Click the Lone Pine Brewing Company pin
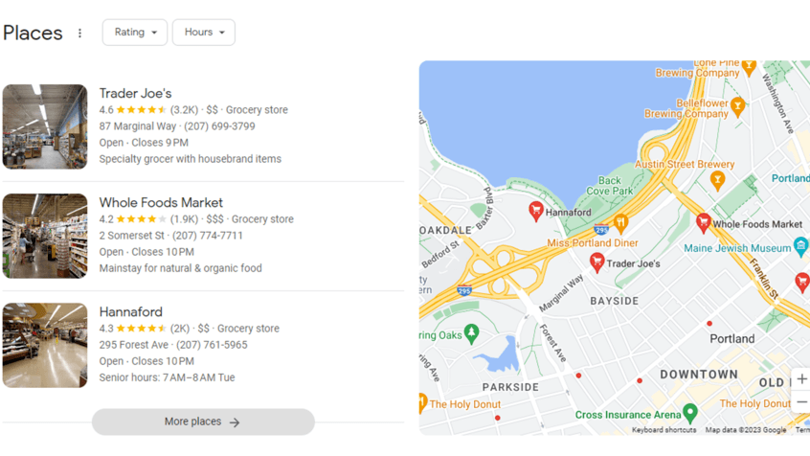 click(749, 66)
